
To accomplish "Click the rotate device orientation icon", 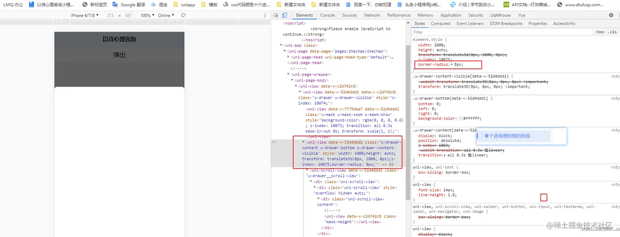I will (183, 15).
